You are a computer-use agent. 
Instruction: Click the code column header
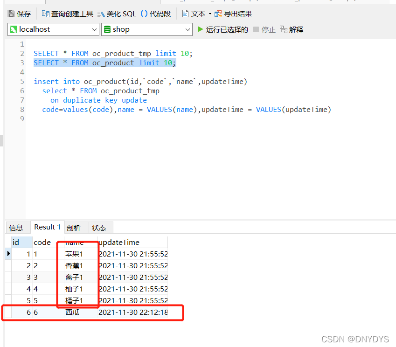pos(48,242)
